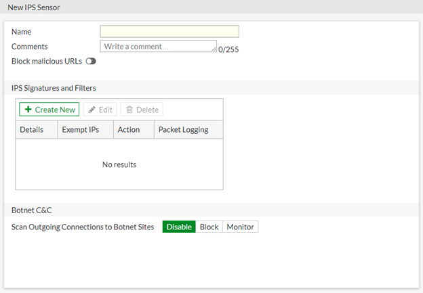Click the Edit pencil button

(x=100, y=110)
